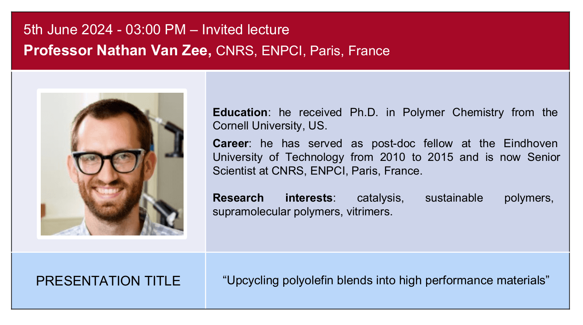
Task: Select the bold "Professor Nathan Van Zee" name
Action: (x=117, y=51)
